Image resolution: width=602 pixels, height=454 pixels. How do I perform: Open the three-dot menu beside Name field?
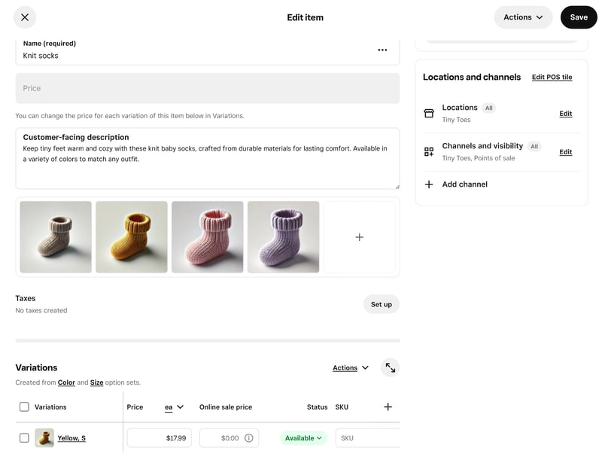[x=382, y=50]
